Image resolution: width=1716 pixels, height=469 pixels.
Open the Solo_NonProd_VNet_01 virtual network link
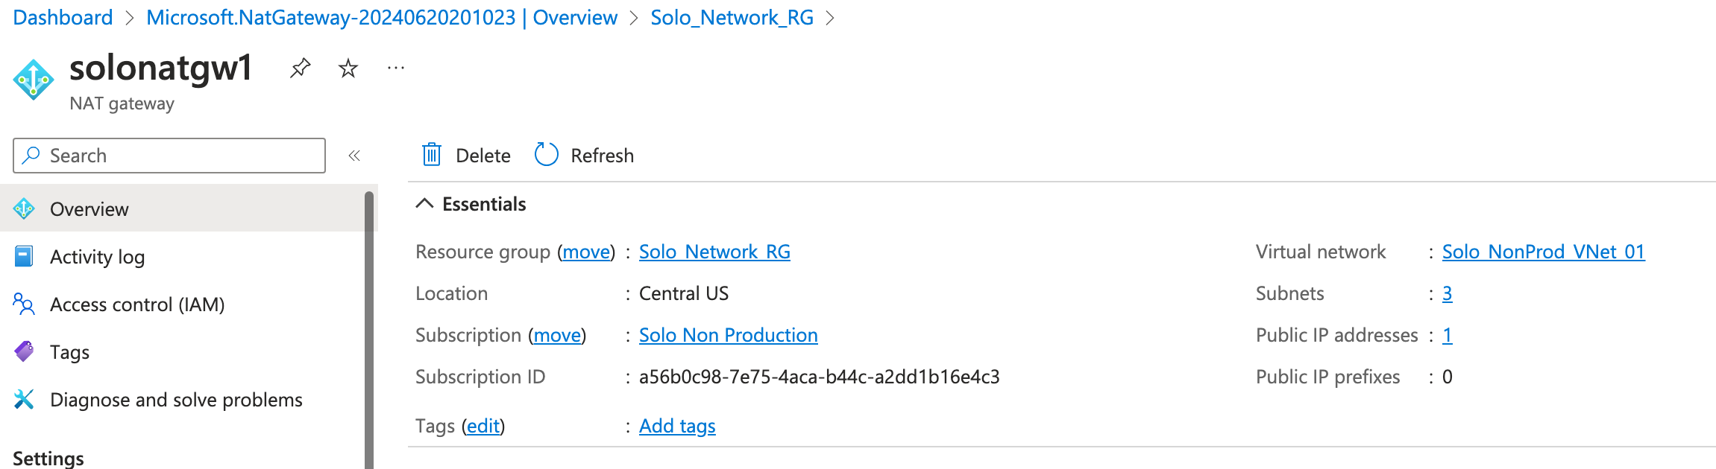click(1543, 252)
